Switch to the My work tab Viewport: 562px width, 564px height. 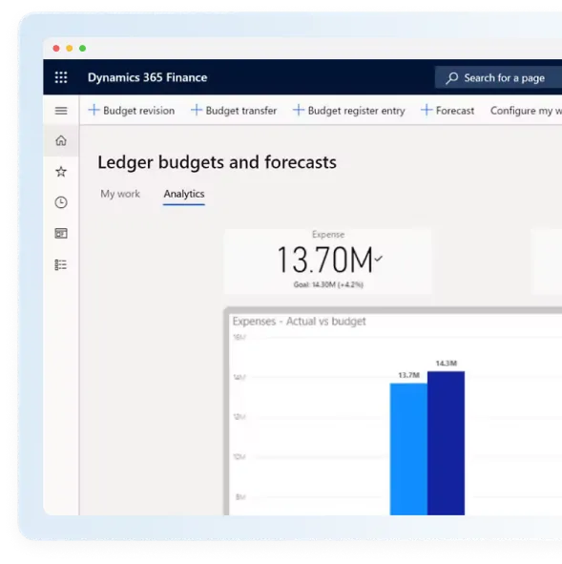click(x=120, y=194)
